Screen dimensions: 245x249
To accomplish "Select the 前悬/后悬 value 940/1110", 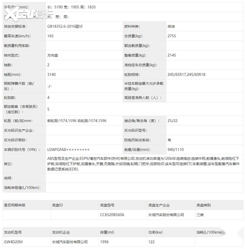I will pyautogui.click(x=176, y=150).
